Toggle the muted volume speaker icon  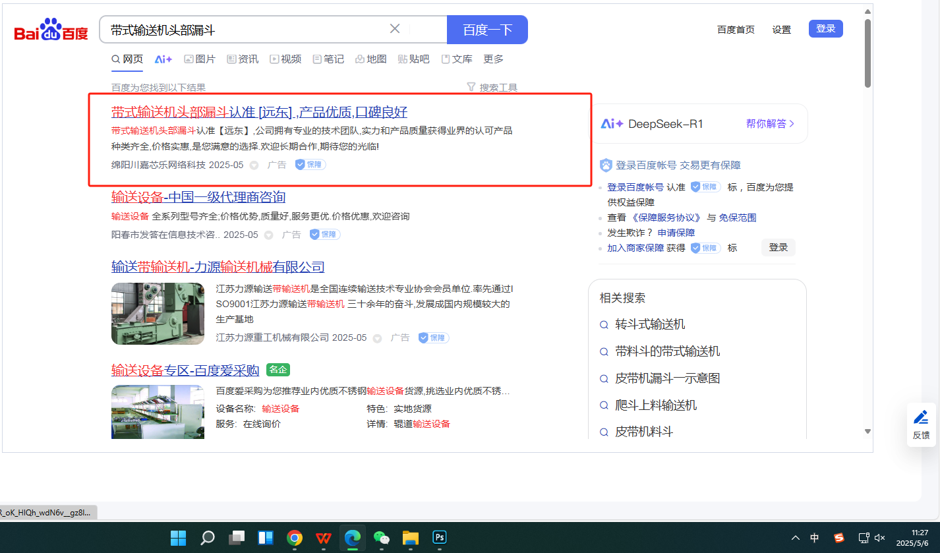coord(879,538)
